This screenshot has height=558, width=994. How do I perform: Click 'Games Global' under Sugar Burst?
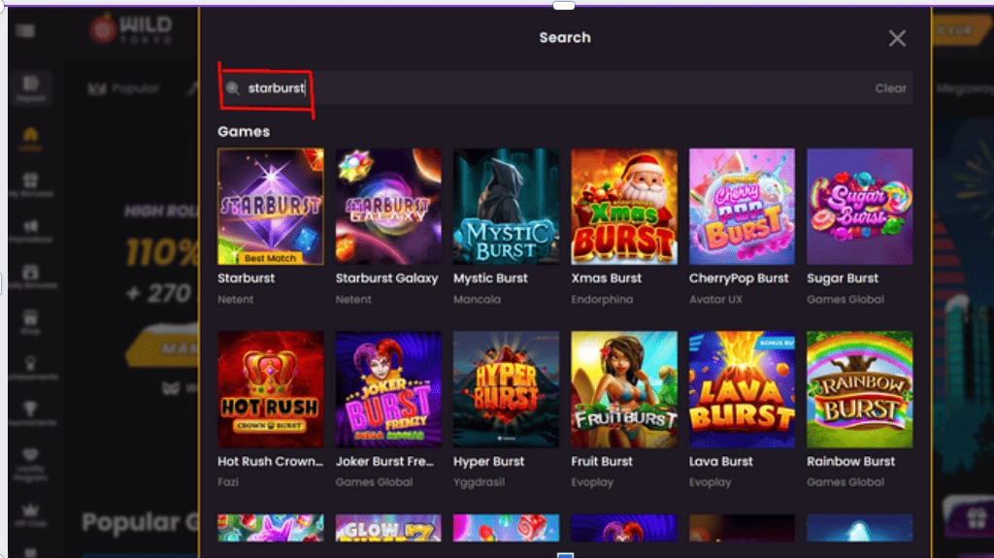pyautogui.click(x=845, y=299)
